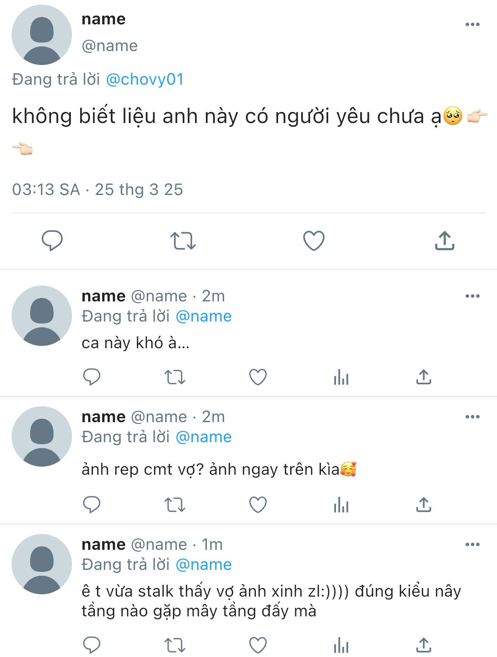Reply to the "ảnh rep cmt vợ?" comment
Viewport: 497px width, 657px height.
[x=92, y=505]
